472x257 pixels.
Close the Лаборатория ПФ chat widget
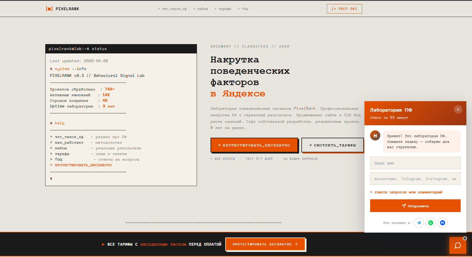pos(458,109)
